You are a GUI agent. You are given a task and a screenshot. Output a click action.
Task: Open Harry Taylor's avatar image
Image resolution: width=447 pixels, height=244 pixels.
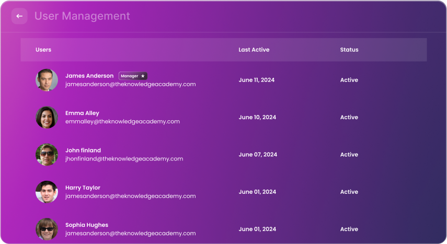47,192
